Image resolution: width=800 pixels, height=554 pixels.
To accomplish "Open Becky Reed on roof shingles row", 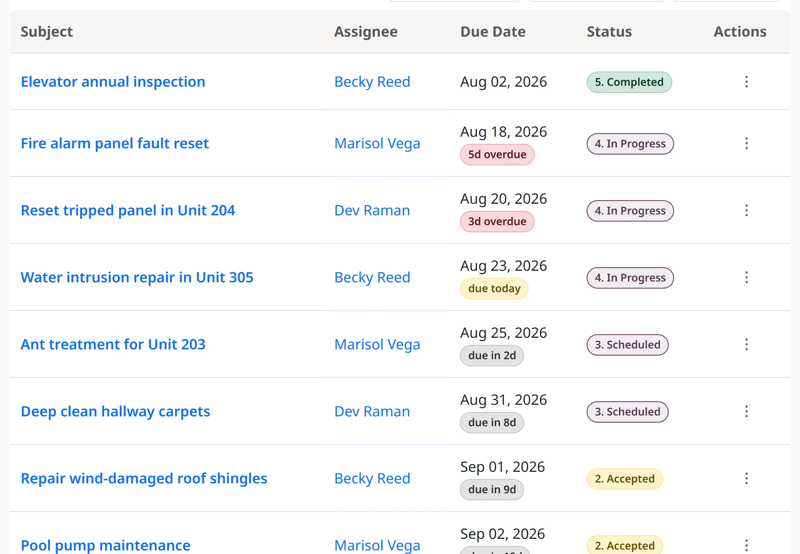I will (372, 478).
